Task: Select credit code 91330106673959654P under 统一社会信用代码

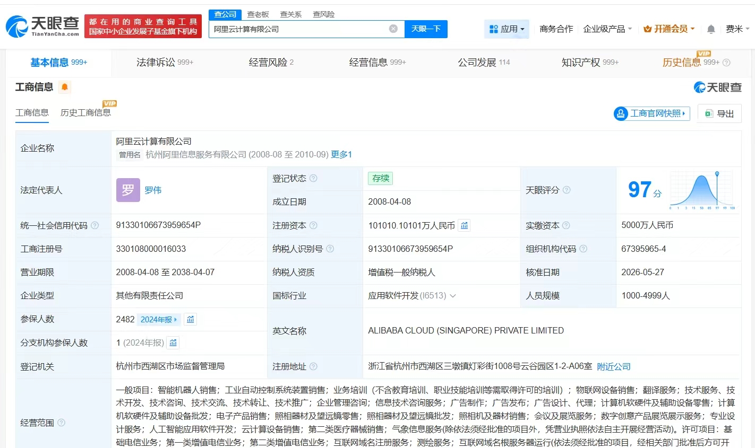Action: coord(158,225)
